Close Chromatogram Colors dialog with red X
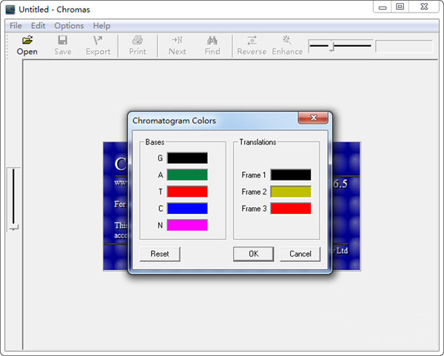 point(313,118)
